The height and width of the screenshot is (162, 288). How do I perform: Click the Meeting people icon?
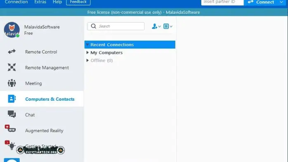pos(12,83)
